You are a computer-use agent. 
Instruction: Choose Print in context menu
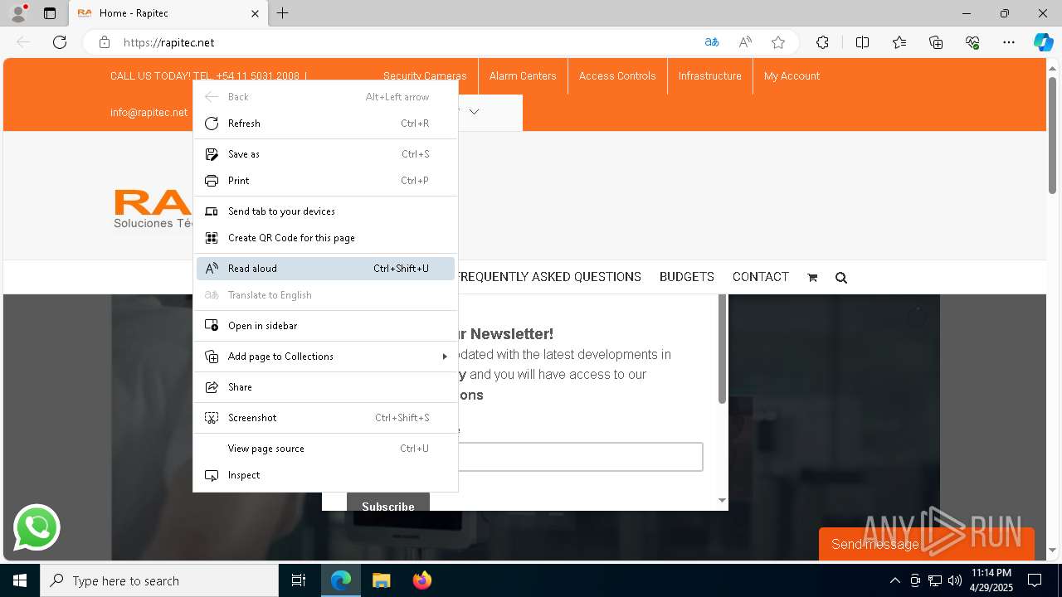coord(325,181)
